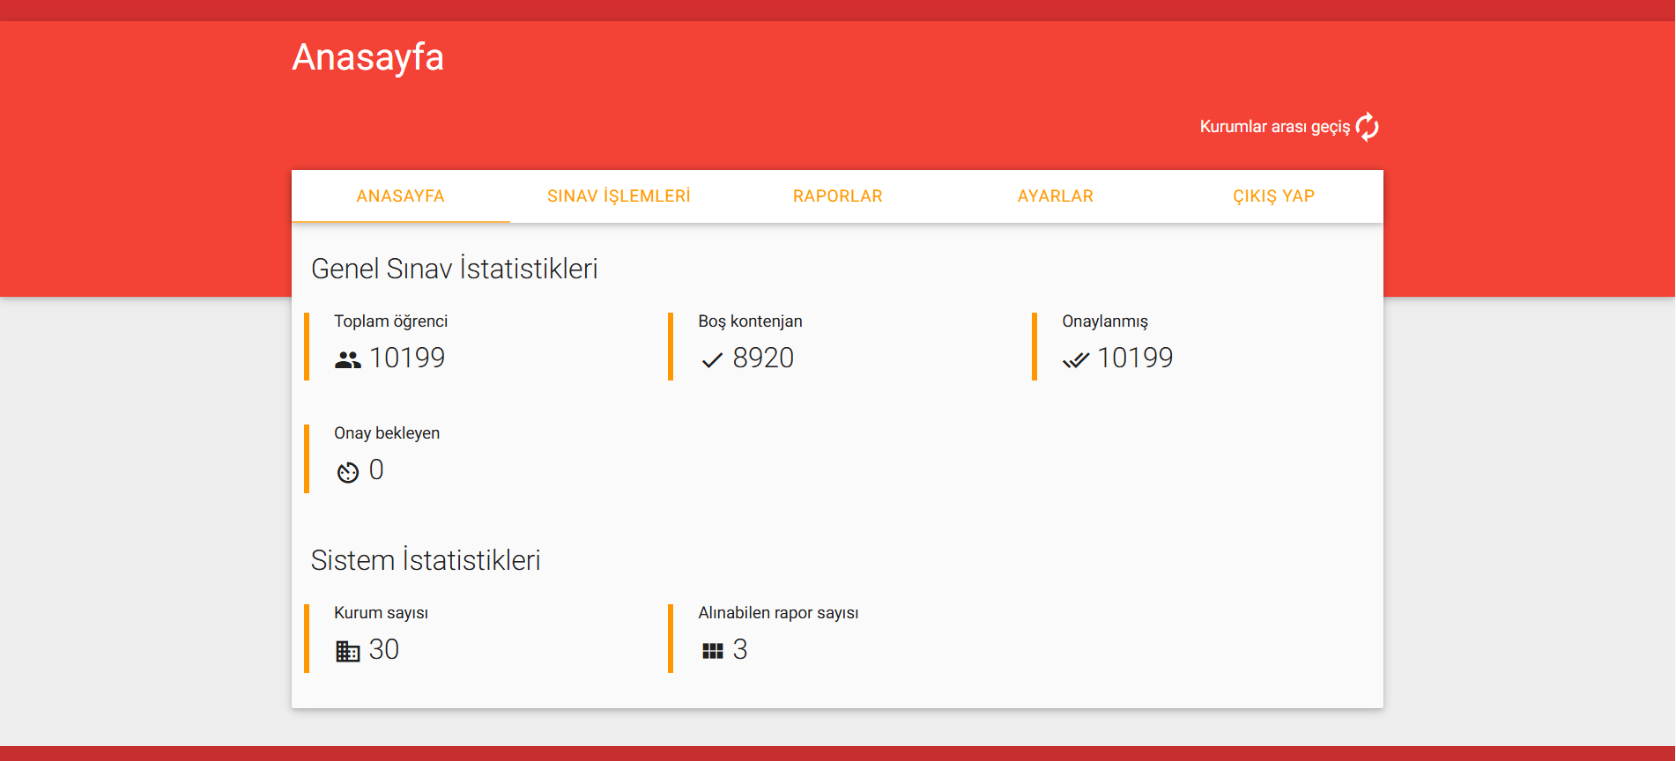
Task: Click the Onay bekleyen value 0
Action: pyautogui.click(x=376, y=470)
